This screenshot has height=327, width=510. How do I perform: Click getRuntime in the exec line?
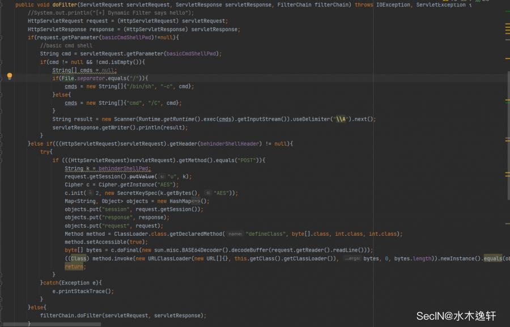pos(178,120)
